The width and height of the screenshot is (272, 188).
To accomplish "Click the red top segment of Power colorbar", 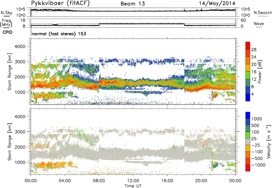I will [248, 46].
